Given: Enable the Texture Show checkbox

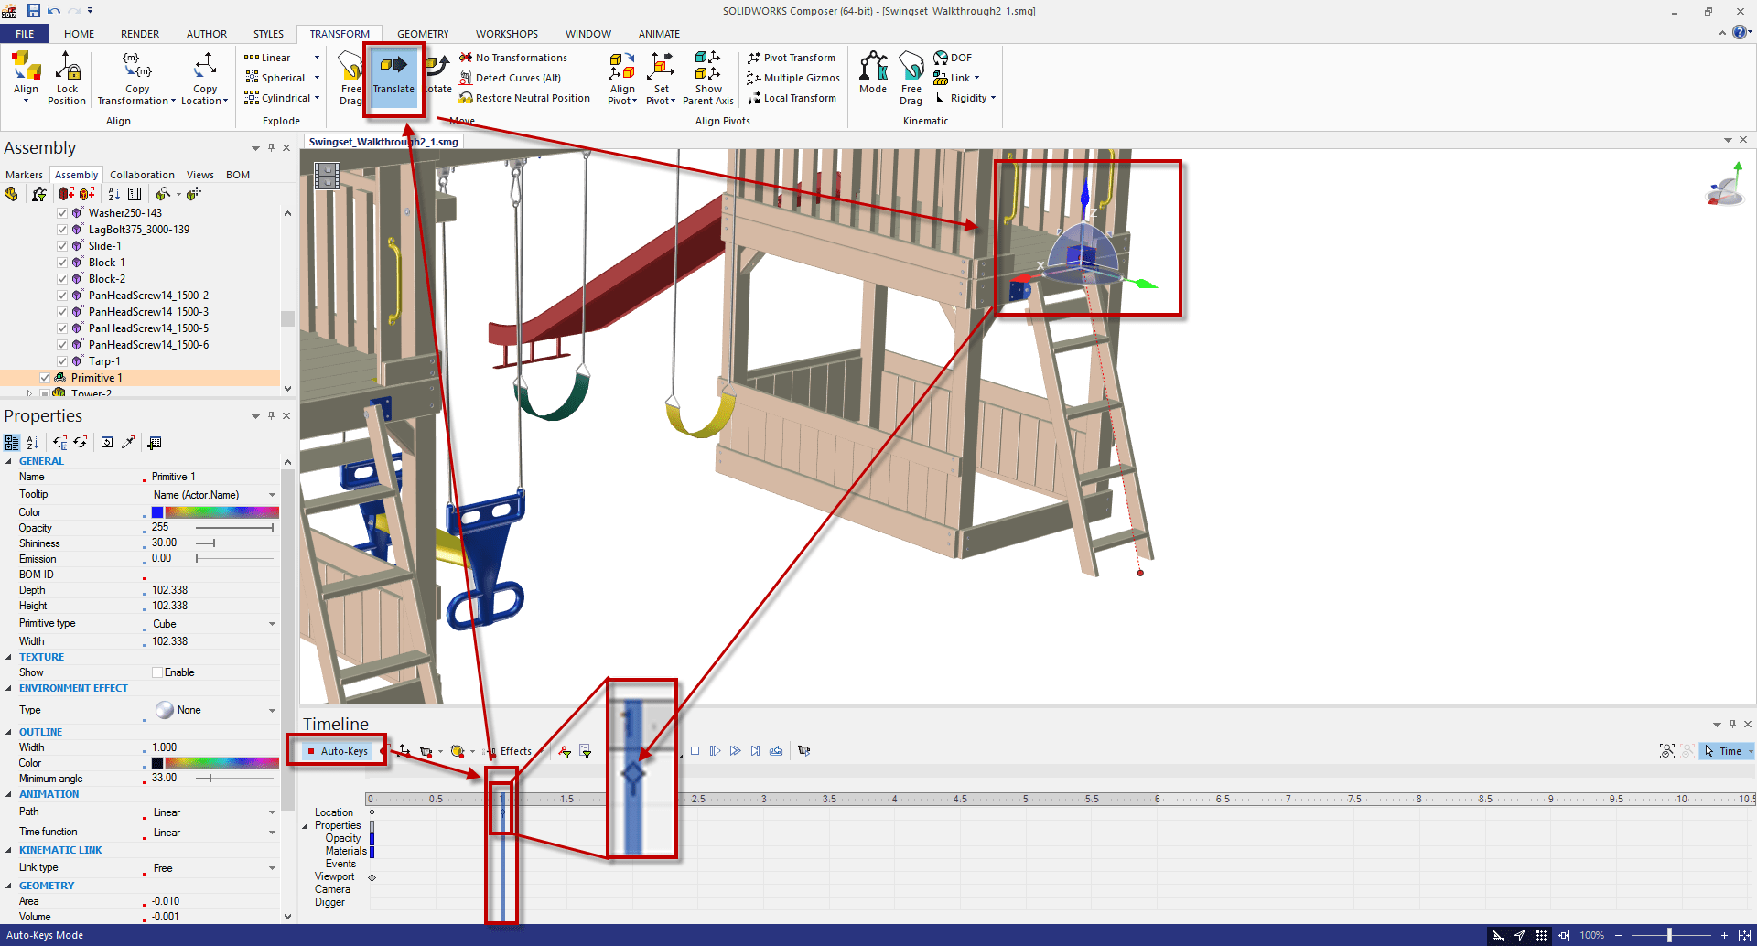Looking at the screenshot, I should [x=157, y=672].
